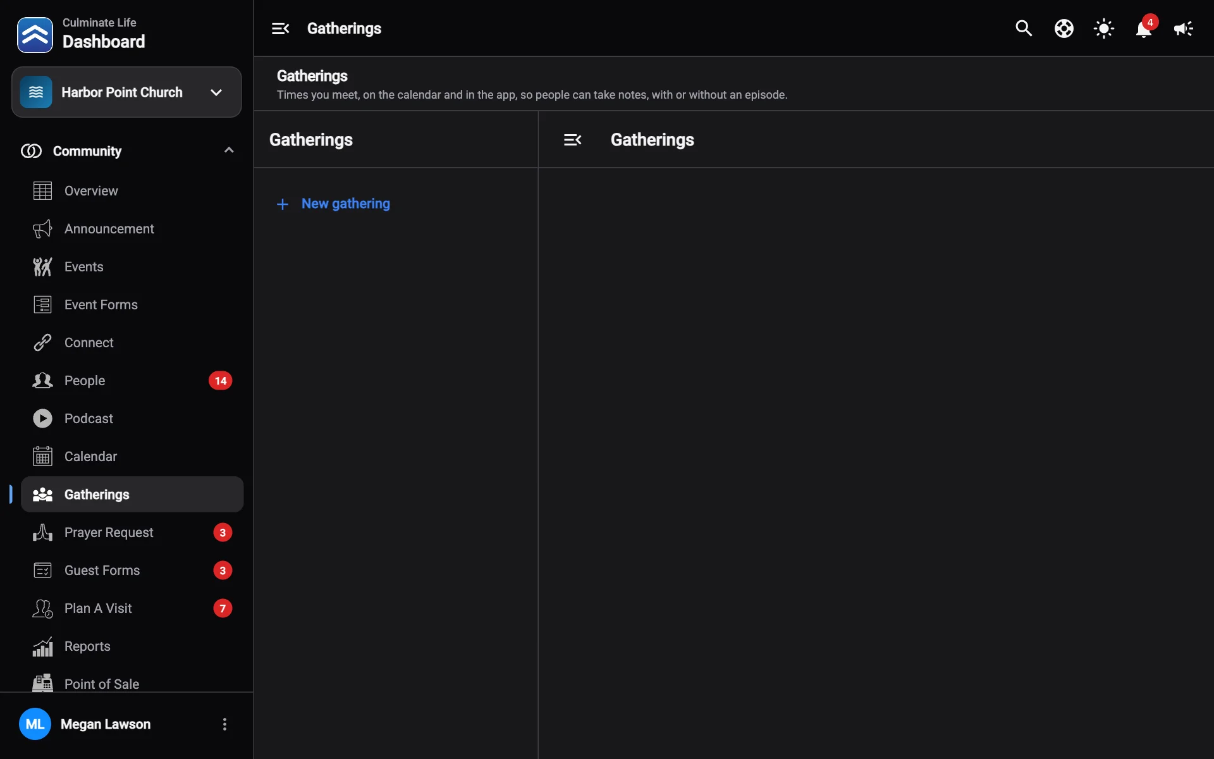Toggle light mode with sun icon
1214x759 pixels.
(1104, 28)
